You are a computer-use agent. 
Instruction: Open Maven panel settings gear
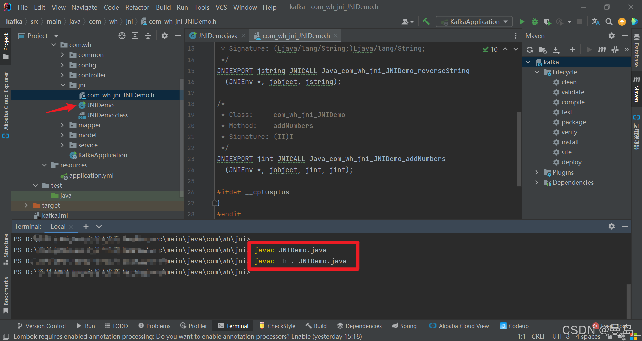tap(612, 36)
